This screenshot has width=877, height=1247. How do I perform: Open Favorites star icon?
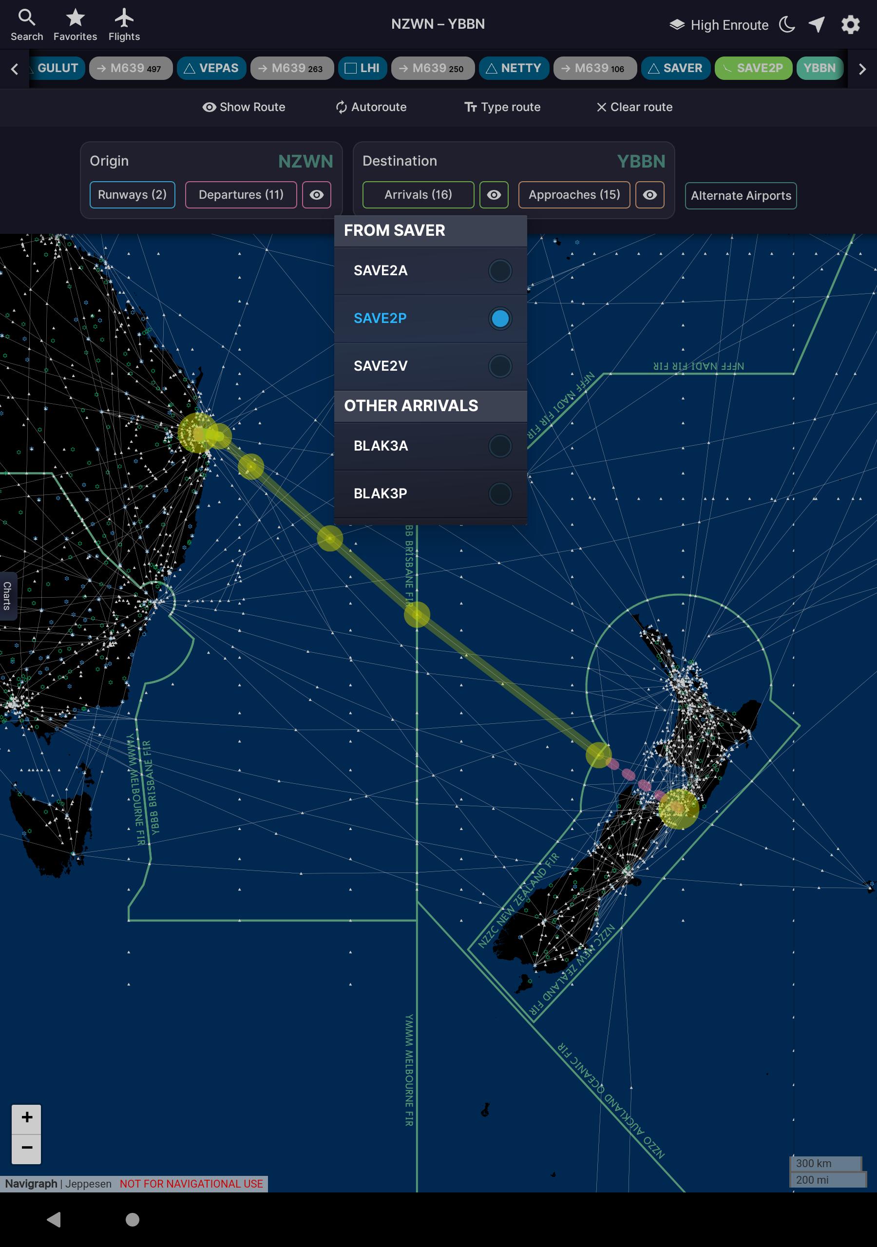point(75,24)
